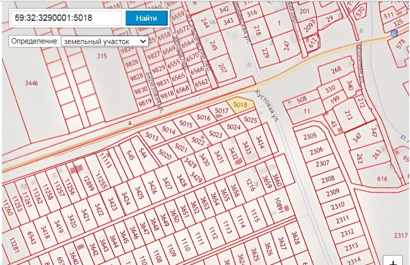
Task: Select parcel 11 on the map
Action: [307, 111]
